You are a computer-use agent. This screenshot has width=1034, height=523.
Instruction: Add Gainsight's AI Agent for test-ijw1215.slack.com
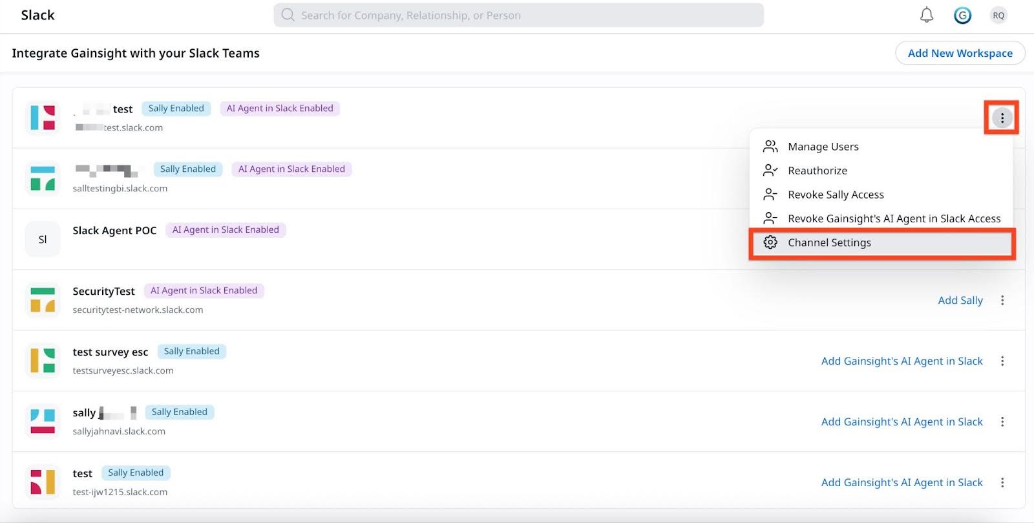(902, 482)
